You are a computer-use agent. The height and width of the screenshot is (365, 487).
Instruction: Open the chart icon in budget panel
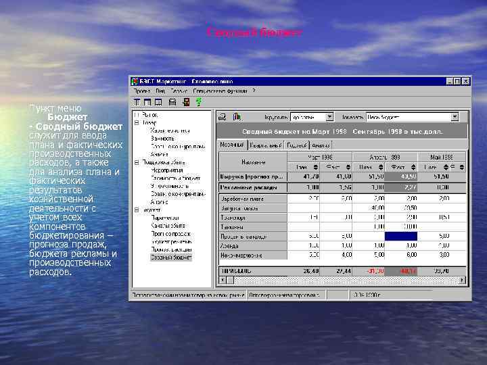(x=237, y=117)
